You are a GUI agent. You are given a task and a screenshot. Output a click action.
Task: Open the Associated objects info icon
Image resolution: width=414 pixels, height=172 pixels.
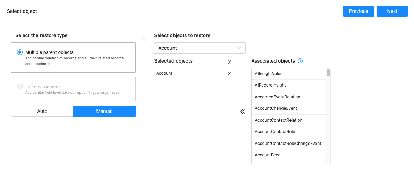coord(300,61)
